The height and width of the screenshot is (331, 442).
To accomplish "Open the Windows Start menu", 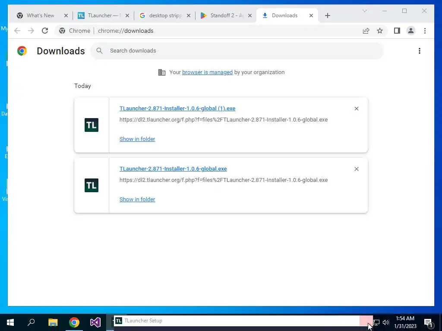I will [x=10, y=322].
